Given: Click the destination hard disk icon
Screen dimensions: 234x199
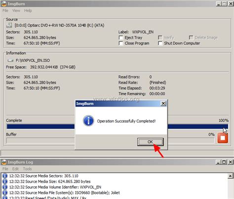Looking at the screenshot, I should 10,61.
